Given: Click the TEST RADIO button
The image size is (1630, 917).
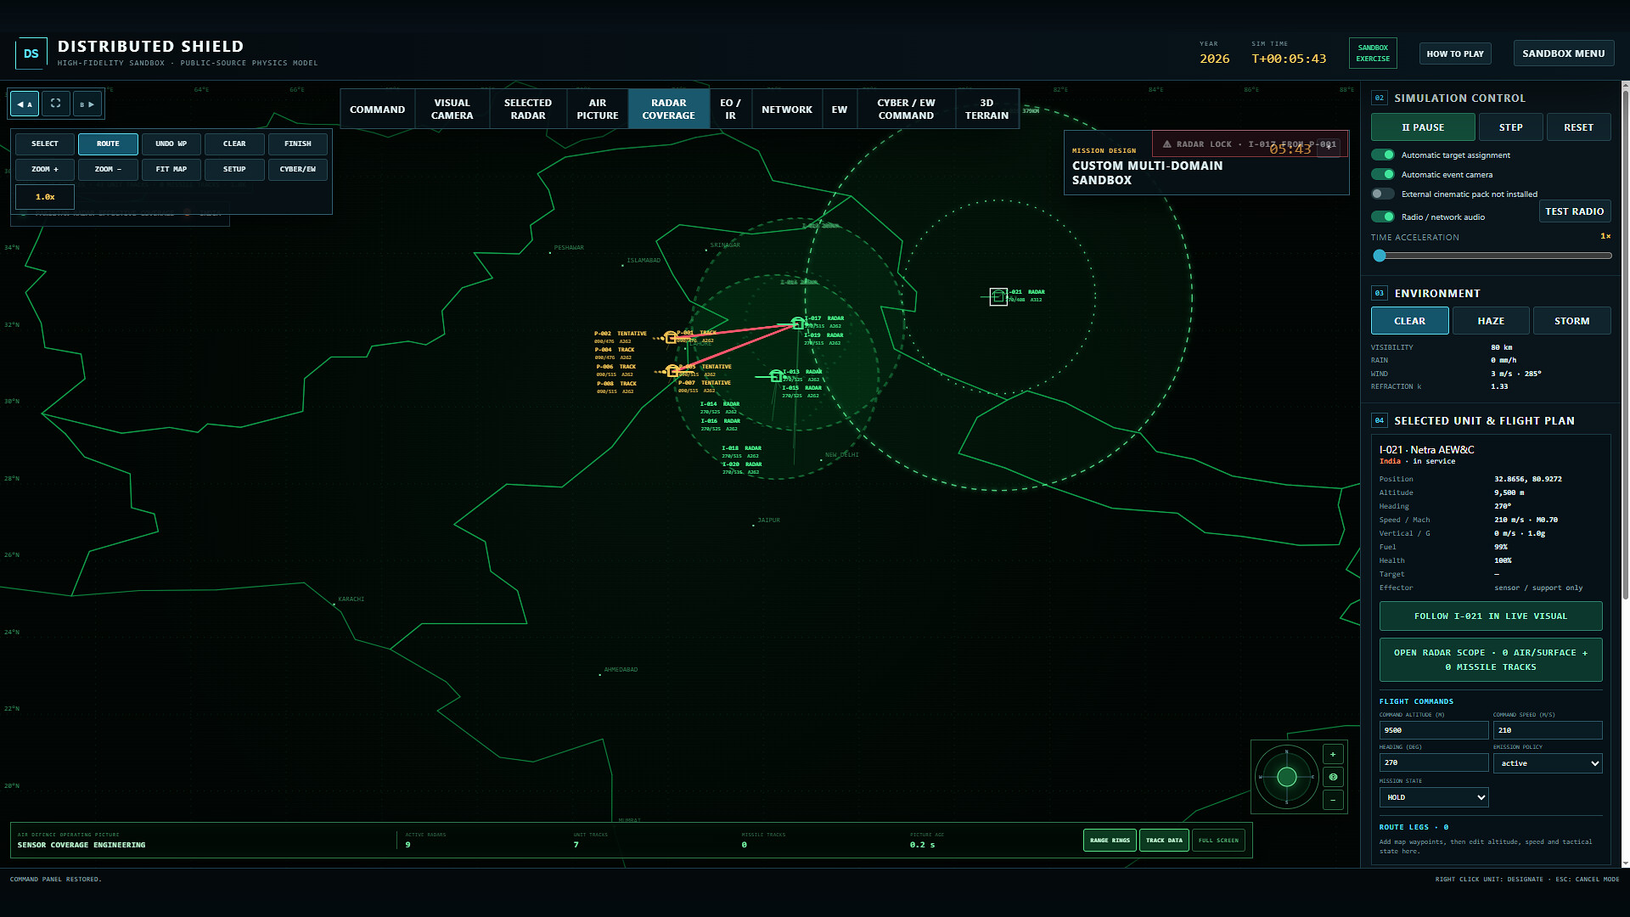Looking at the screenshot, I should point(1574,211).
